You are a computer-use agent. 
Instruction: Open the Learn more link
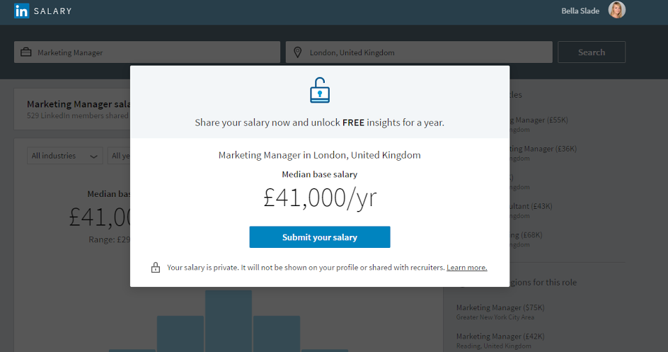tap(466, 268)
